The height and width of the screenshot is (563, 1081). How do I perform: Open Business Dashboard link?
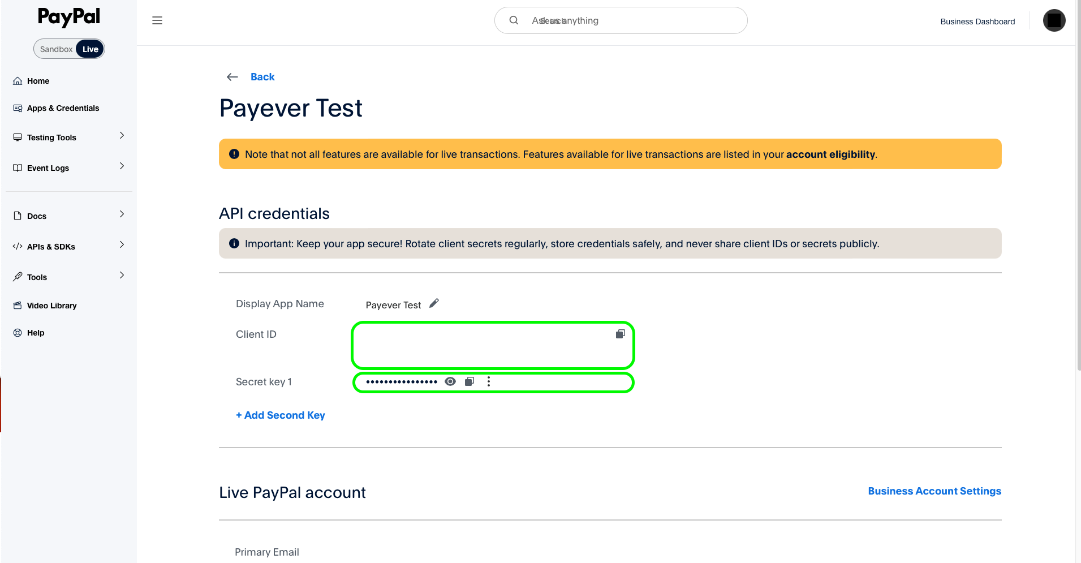977,22
